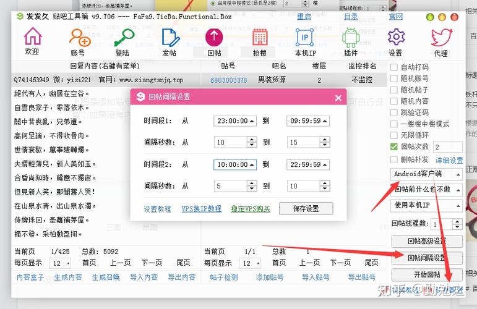Open 时间段2 end time 22:59:59 dropdown

coord(308,164)
